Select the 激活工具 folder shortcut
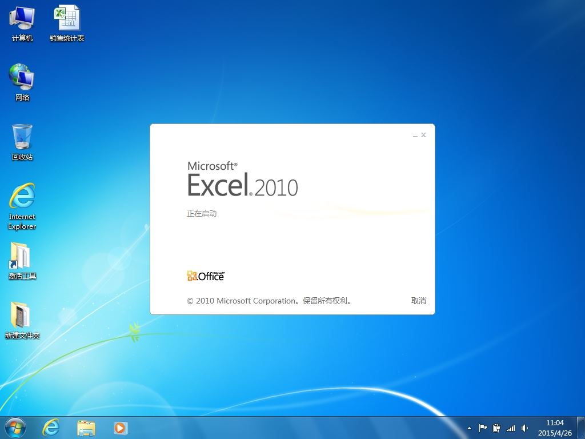 tap(22, 261)
